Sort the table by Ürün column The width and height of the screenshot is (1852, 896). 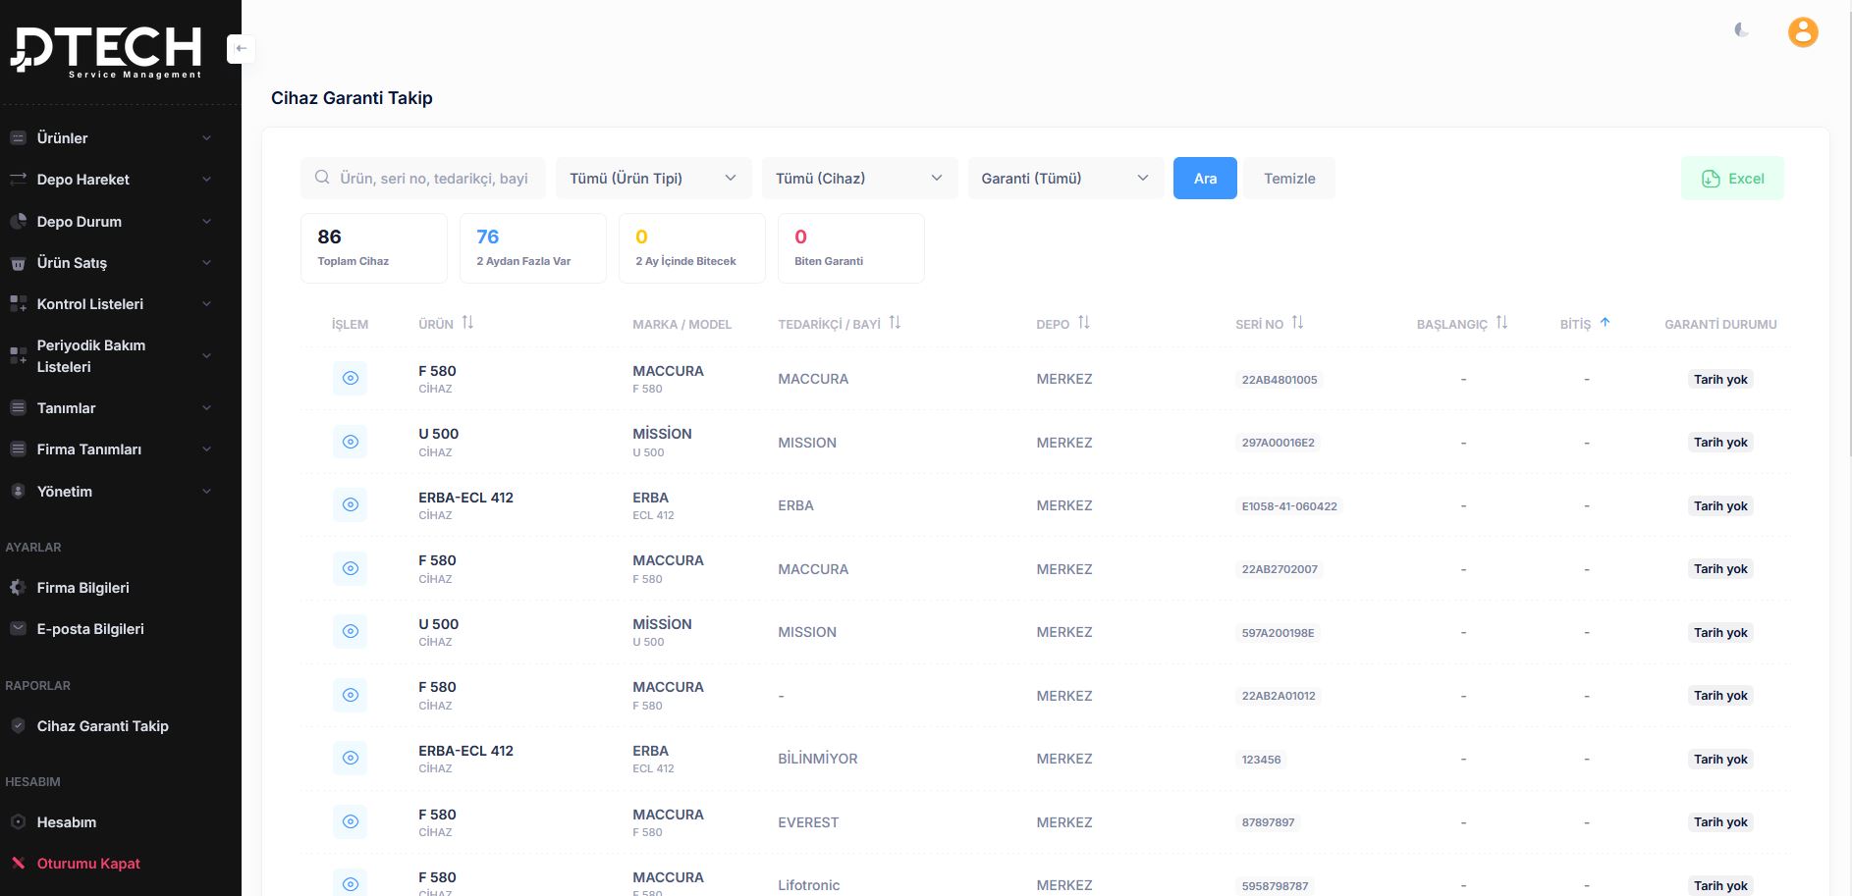click(467, 323)
